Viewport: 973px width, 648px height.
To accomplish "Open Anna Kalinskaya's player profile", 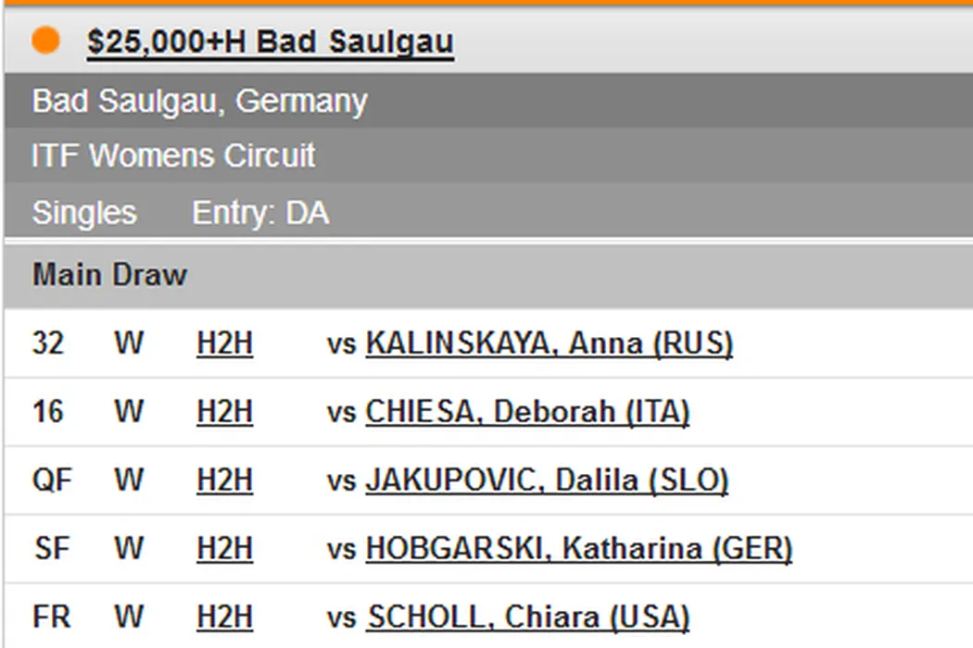I will click(549, 344).
